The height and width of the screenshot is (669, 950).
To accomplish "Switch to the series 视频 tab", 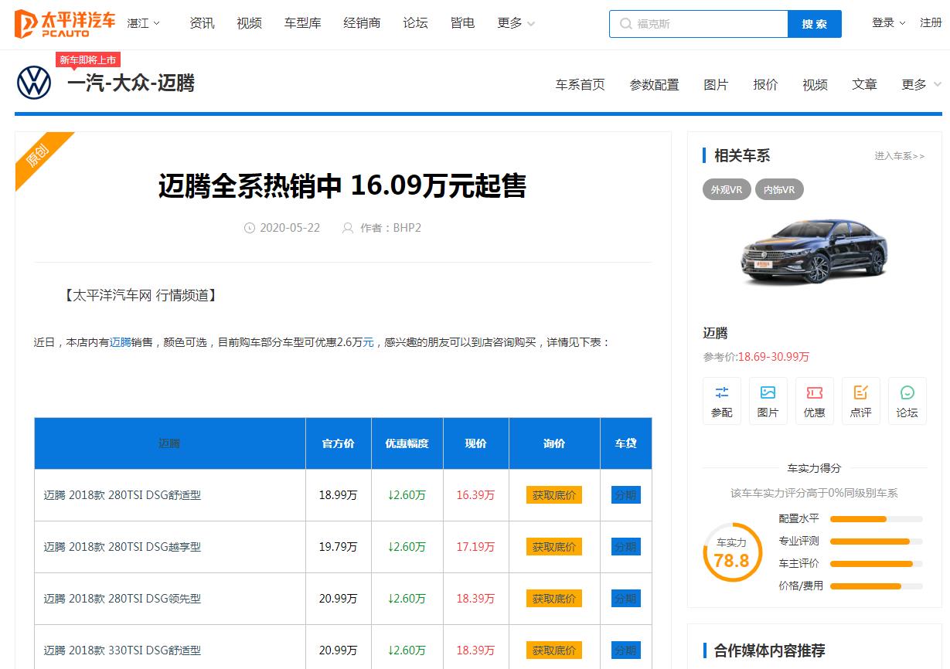I will [x=815, y=85].
